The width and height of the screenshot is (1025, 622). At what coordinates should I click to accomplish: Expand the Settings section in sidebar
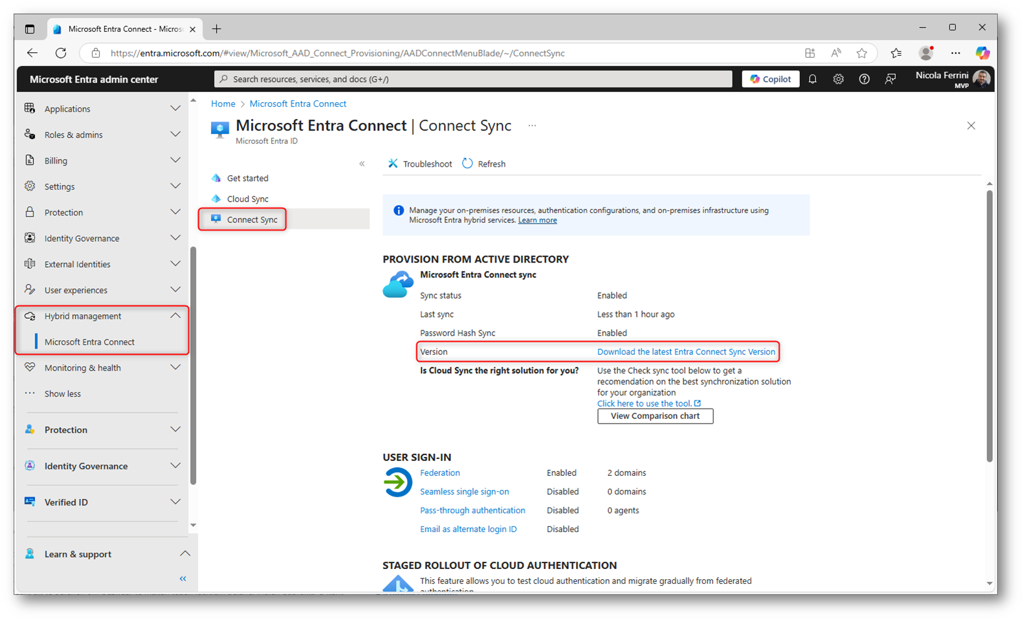coord(102,186)
